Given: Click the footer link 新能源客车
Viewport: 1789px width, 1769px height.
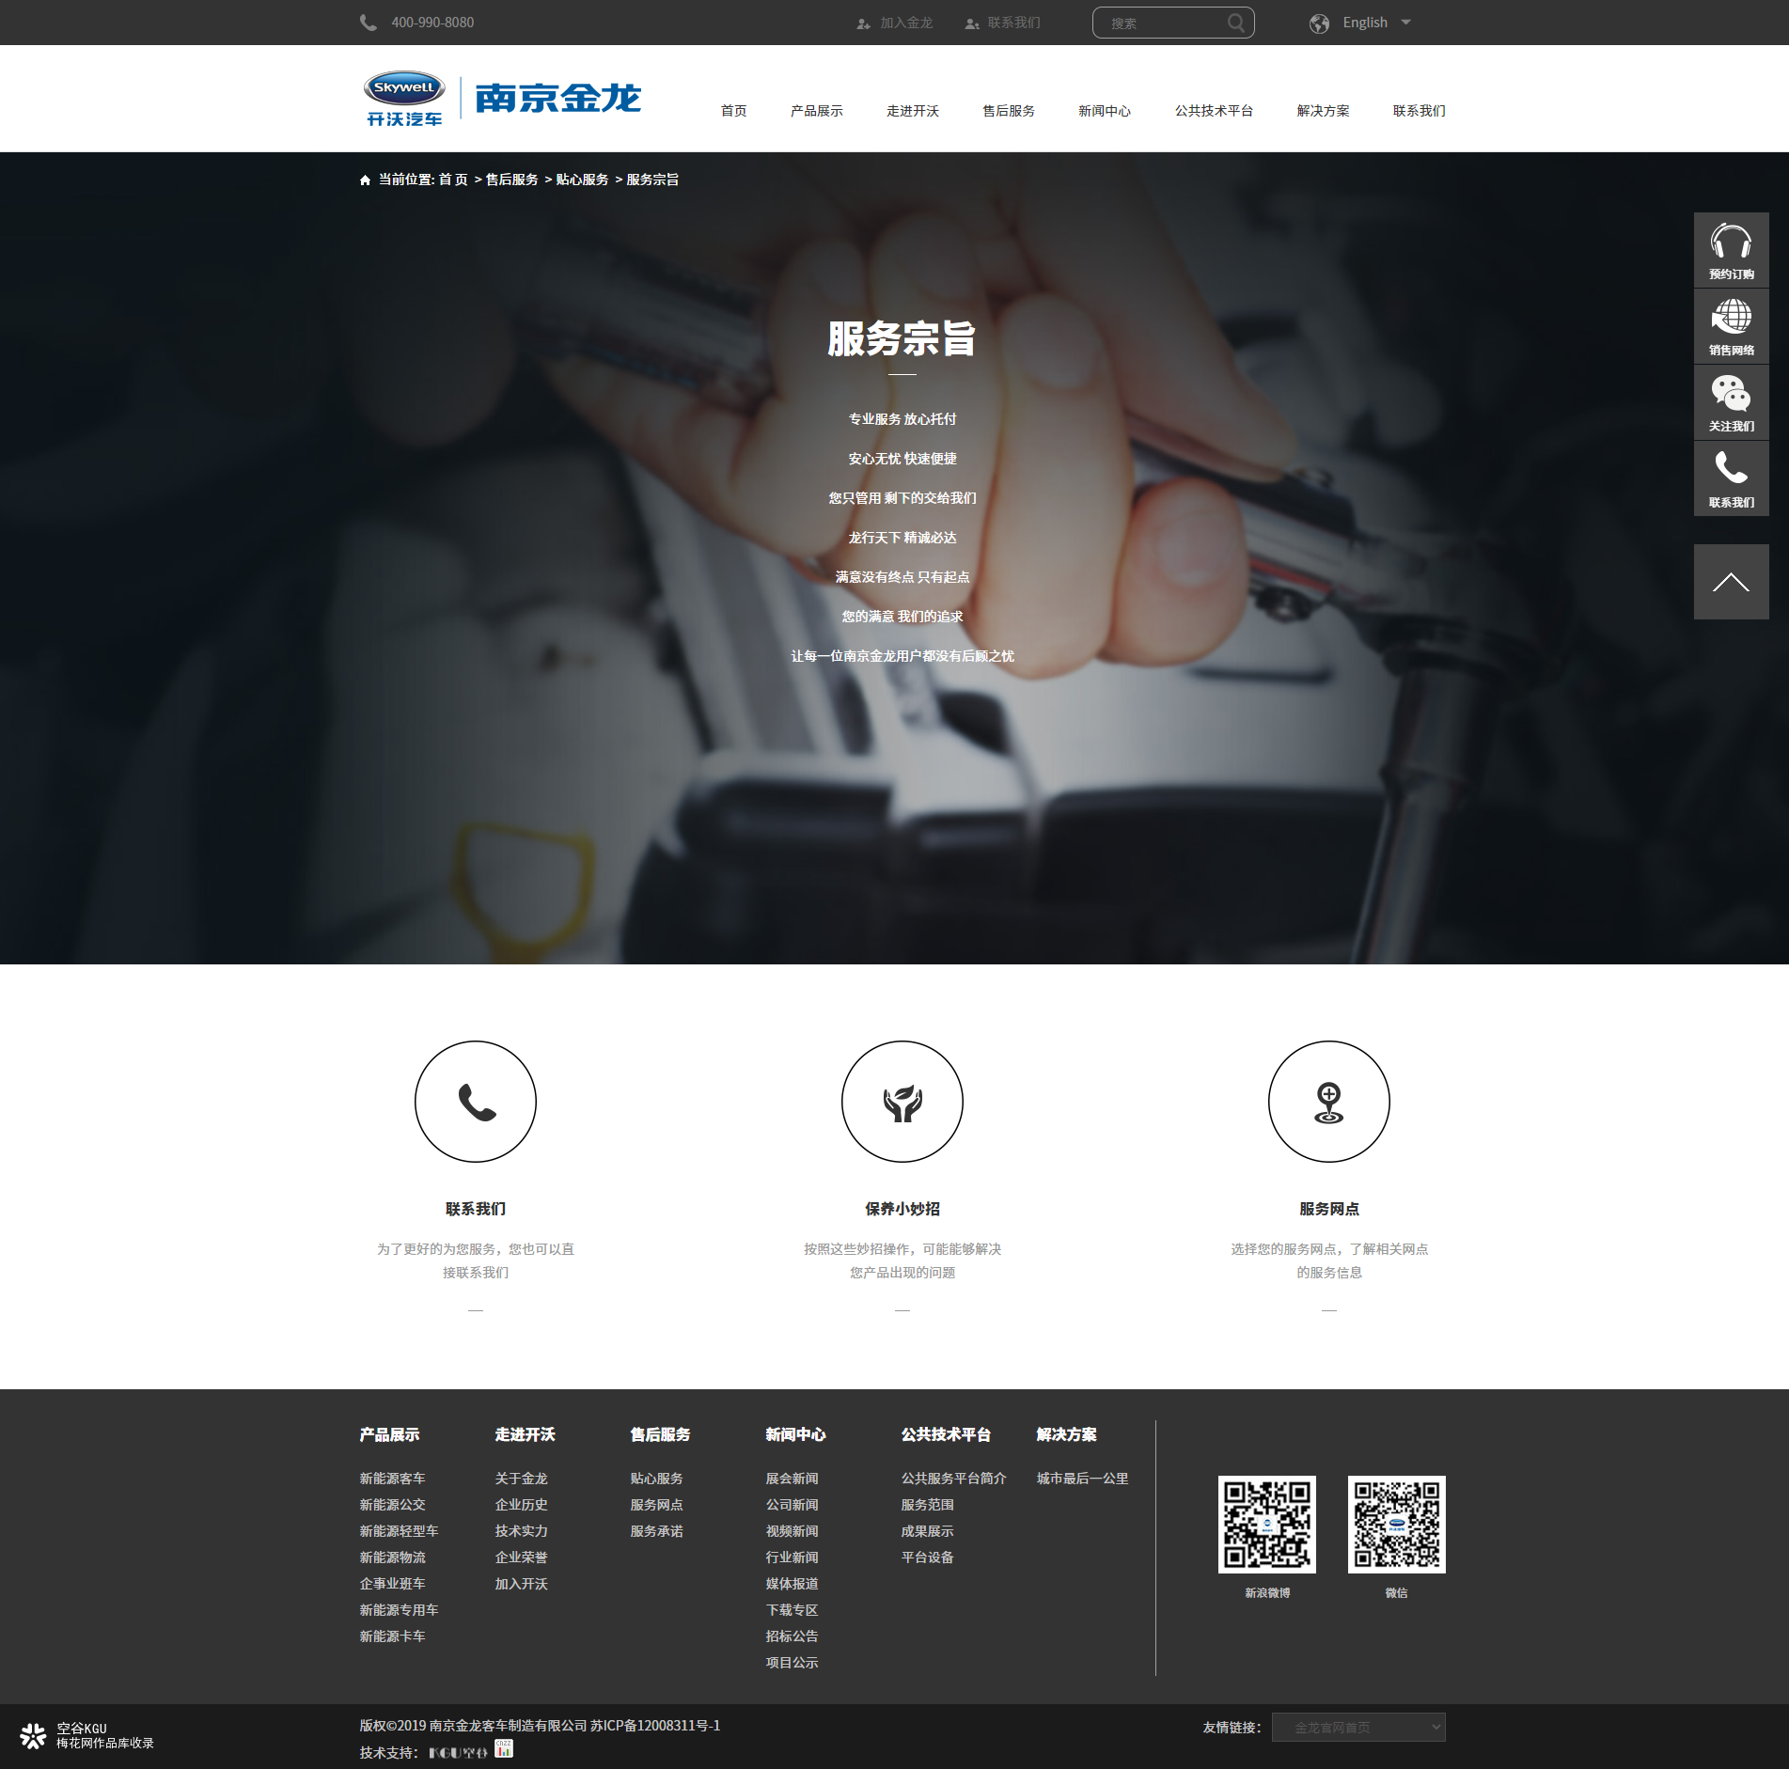Looking at the screenshot, I should [x=393, y=1479].
